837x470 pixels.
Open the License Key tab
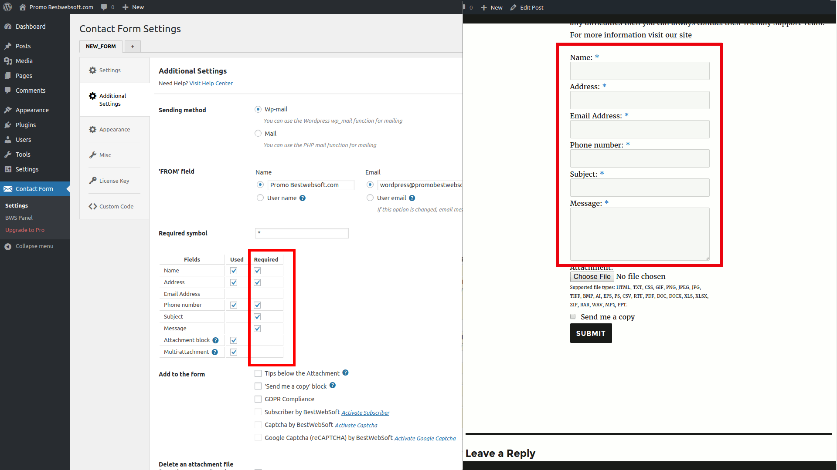(x=115, y=181)
